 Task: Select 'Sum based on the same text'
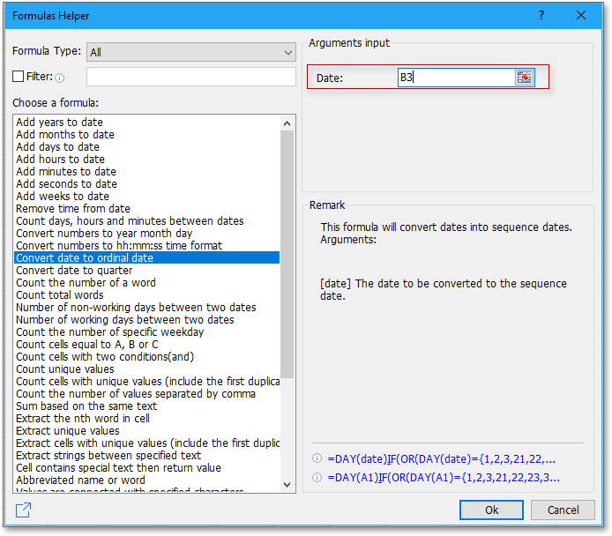[86, 406]
